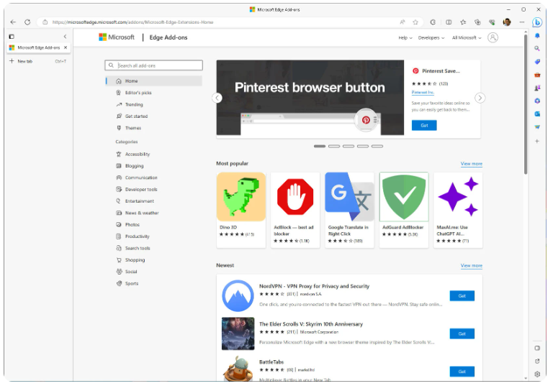
Task: Click the Outlook icon in Edge sidebar
Action: [537, 114]
